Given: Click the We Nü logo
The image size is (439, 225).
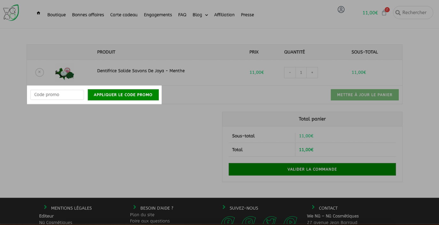Looking at the screenshot, I should [x=11, y=13].
